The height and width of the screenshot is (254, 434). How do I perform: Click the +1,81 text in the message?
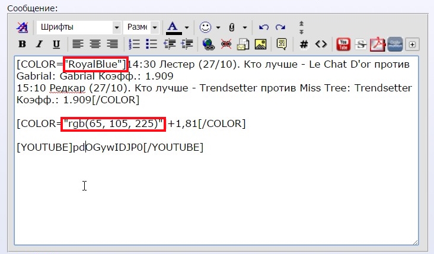click(x=183, y=123)
